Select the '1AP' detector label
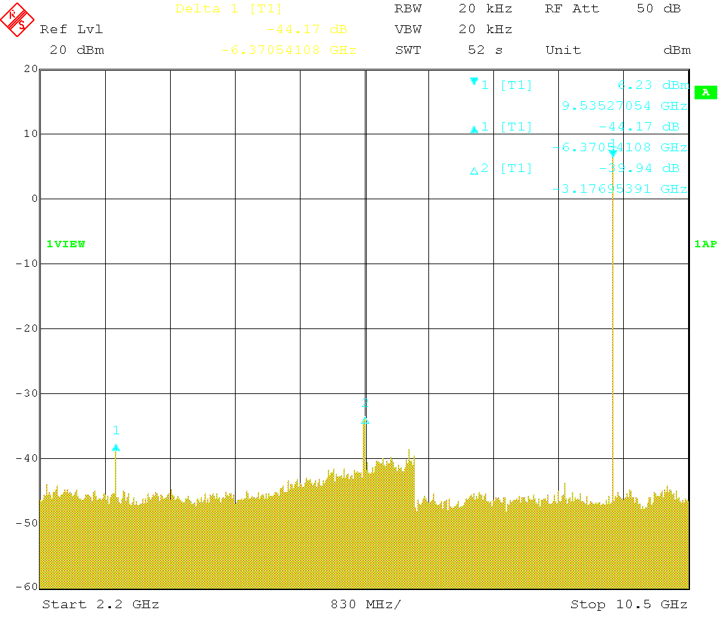Image resolution: width=727 pixels, height=640 pixels. click(x=706, y=244)
